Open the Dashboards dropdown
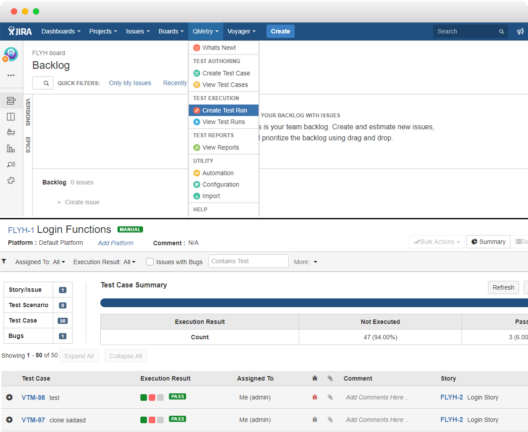The width and height of the screenshot is (528, 432). pos(61,31)
